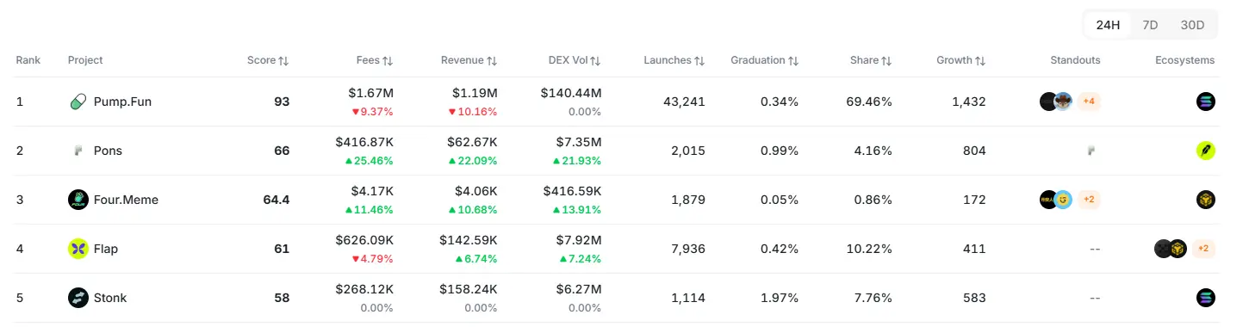The image size is (1249, 327).
Task: Click the Pons standout token icon
Action: point(1091,151)
